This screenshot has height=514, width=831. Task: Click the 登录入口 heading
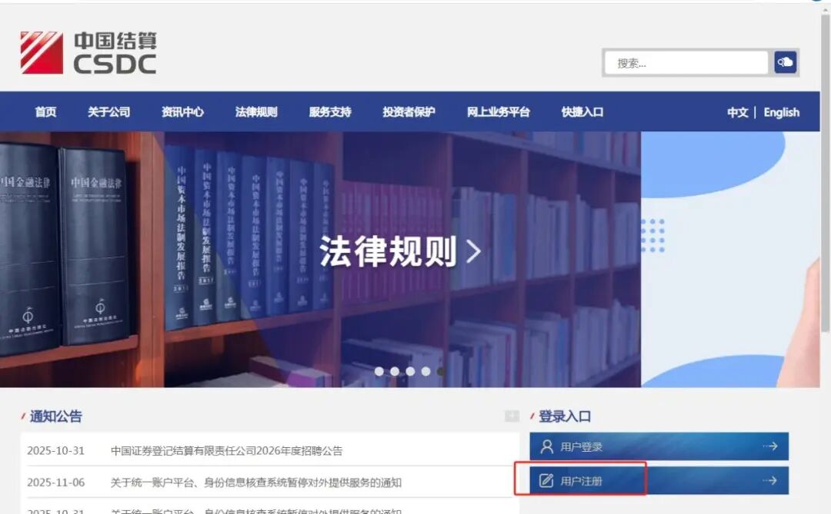tap(565, 416)
